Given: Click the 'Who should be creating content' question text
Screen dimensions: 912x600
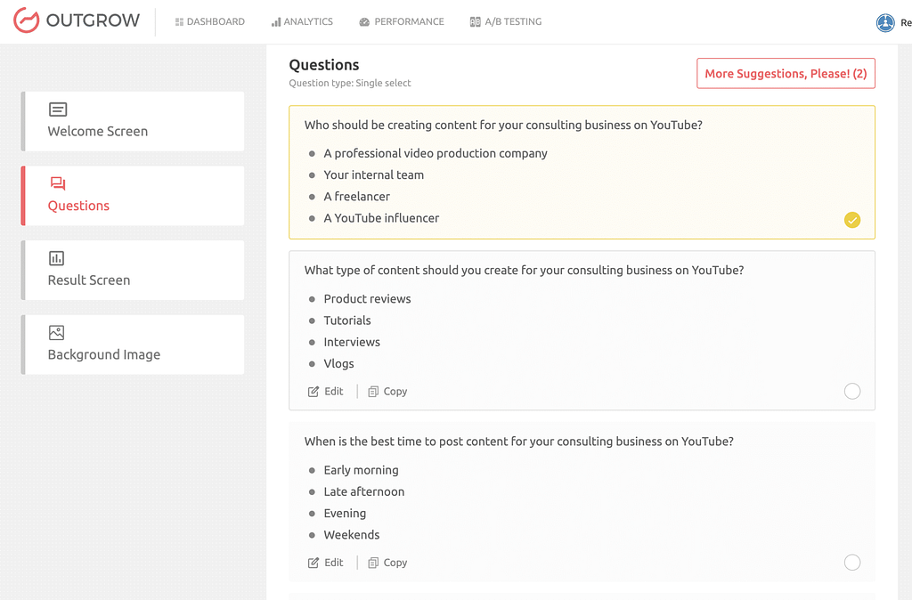Looking at the screenshot, I should click(x=503, y=126).
